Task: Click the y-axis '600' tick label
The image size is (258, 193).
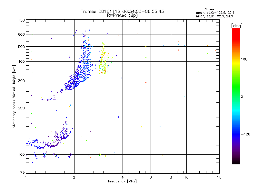Action: (21, 34)
